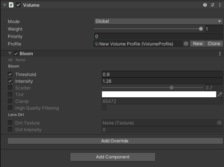224x167 pixels.
Task: Click the Add Override button
Action: [x=115, y=141]
